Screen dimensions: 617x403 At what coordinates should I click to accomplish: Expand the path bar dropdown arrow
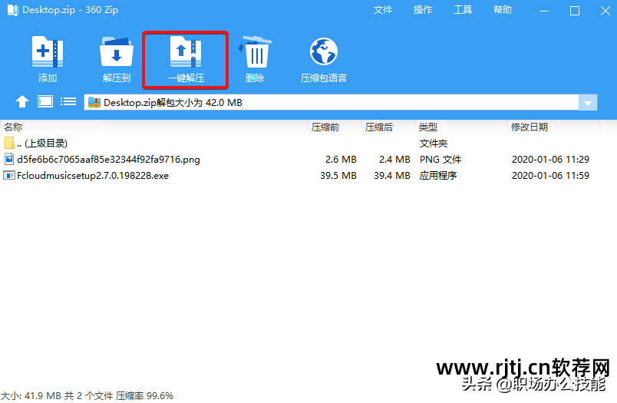pyautogui.click(x=588, y=103)
